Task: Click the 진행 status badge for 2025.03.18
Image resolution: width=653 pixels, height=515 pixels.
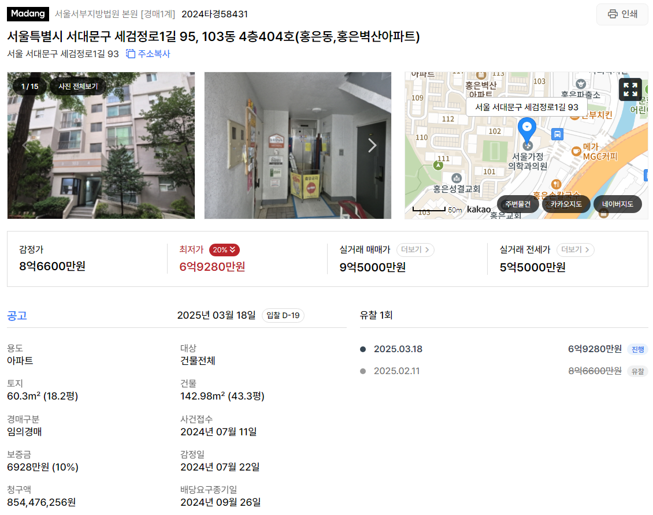Action: pos(637,349)
